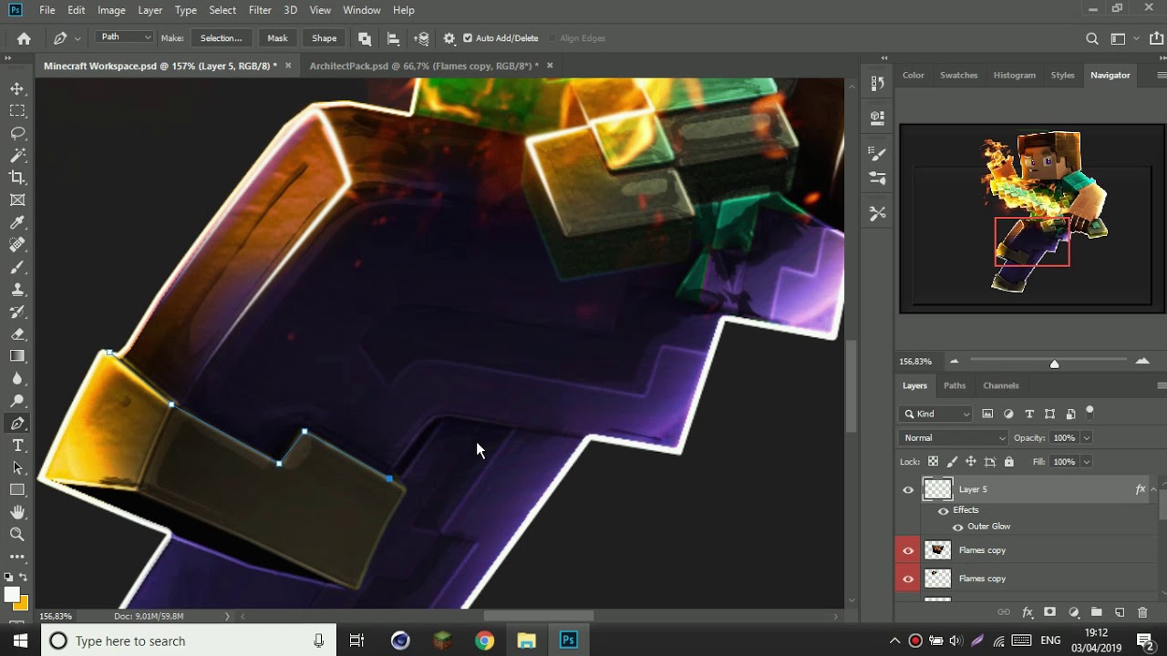Screen dimensions: 1167x656
Task: Select the Clone Stamp tool
Action: click(17, 289)
